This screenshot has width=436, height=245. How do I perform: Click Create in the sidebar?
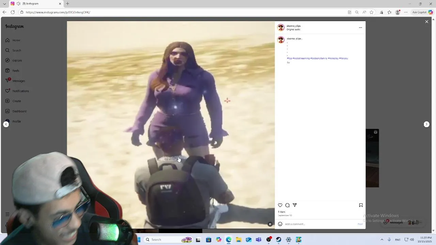click(x=13, y=101)
